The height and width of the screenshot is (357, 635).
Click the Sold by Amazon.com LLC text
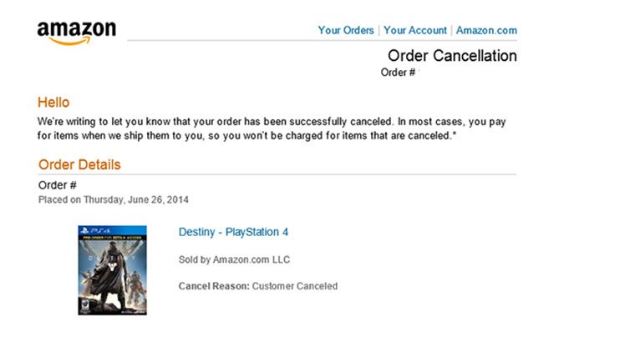point(234,259)
